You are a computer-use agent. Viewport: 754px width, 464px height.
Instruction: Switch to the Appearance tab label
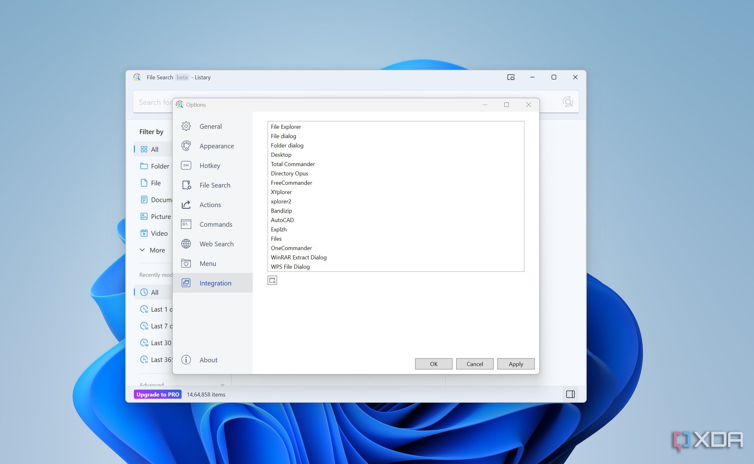[x=217, y=146]
